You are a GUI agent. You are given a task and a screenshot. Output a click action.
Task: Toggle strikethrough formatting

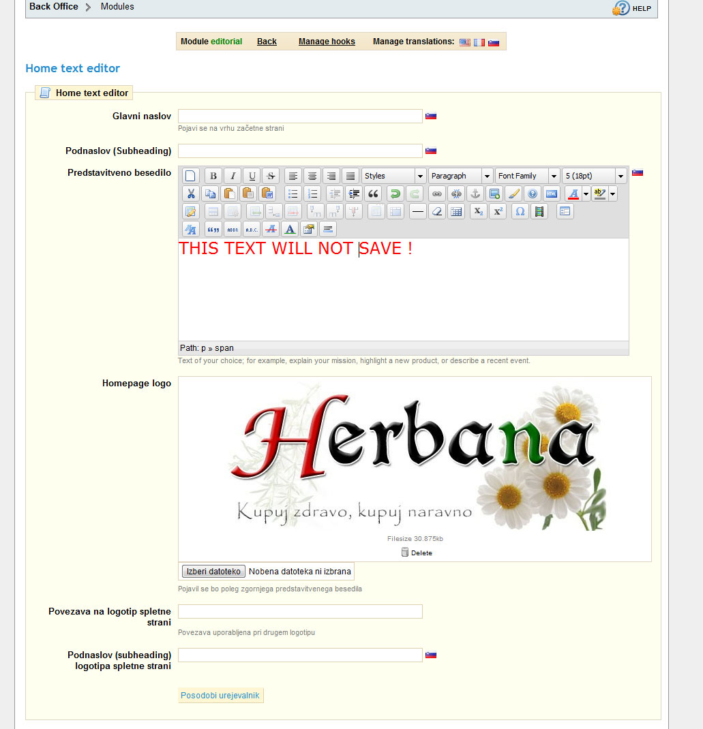point(271,176)
